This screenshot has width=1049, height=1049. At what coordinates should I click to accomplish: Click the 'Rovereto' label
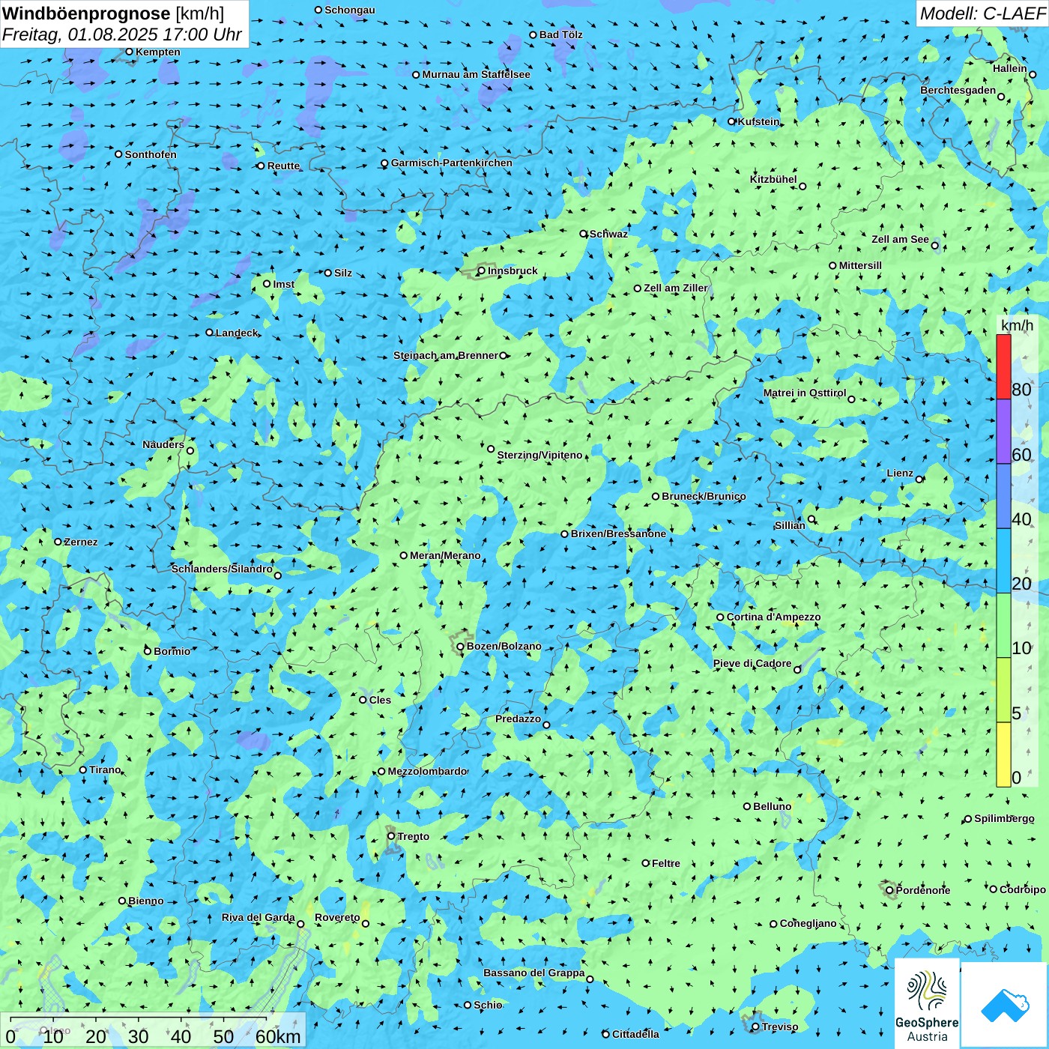point(337,917)
